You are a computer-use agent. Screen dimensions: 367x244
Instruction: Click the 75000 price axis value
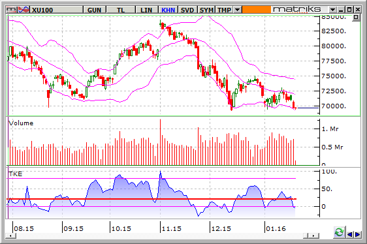[334, 76]
